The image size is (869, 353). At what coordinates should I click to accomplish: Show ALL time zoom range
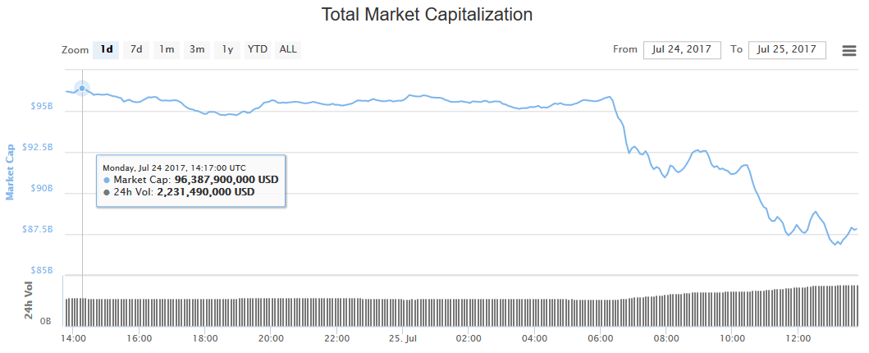coord(288,49)
